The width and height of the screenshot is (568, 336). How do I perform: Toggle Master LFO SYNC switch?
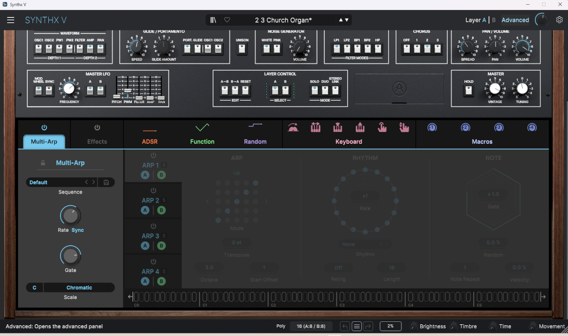coord(49,90)
